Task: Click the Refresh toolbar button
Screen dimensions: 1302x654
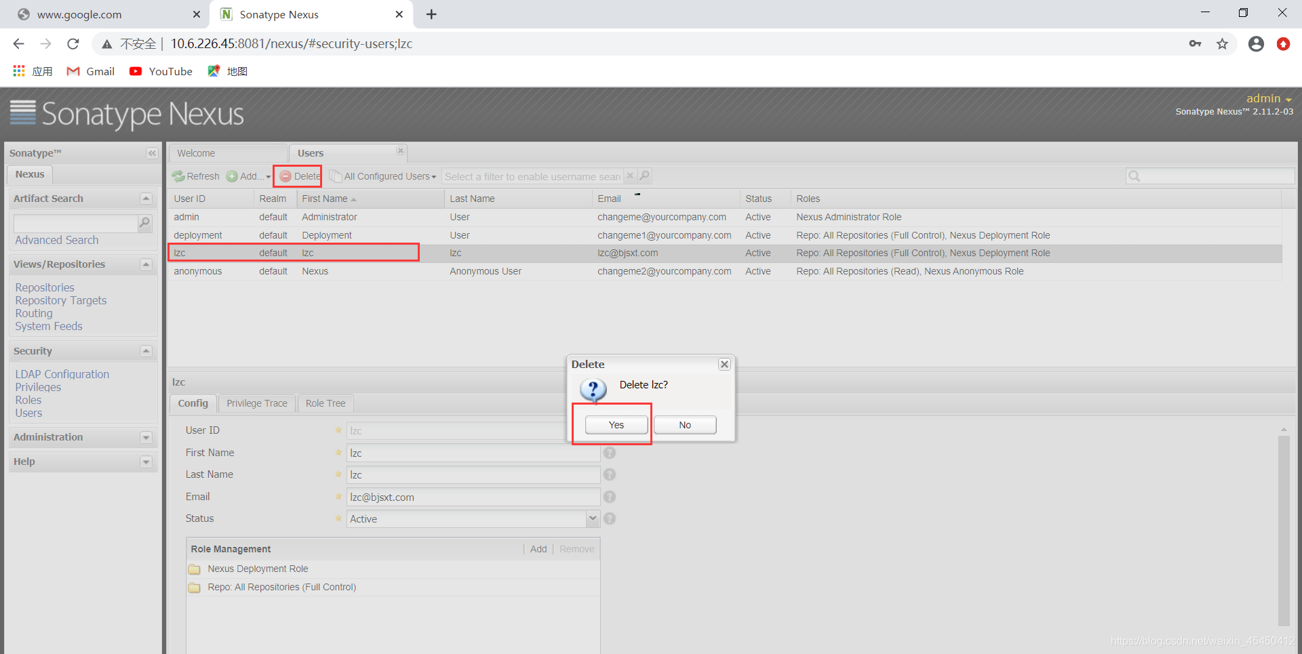Action: tap(196, 176)
